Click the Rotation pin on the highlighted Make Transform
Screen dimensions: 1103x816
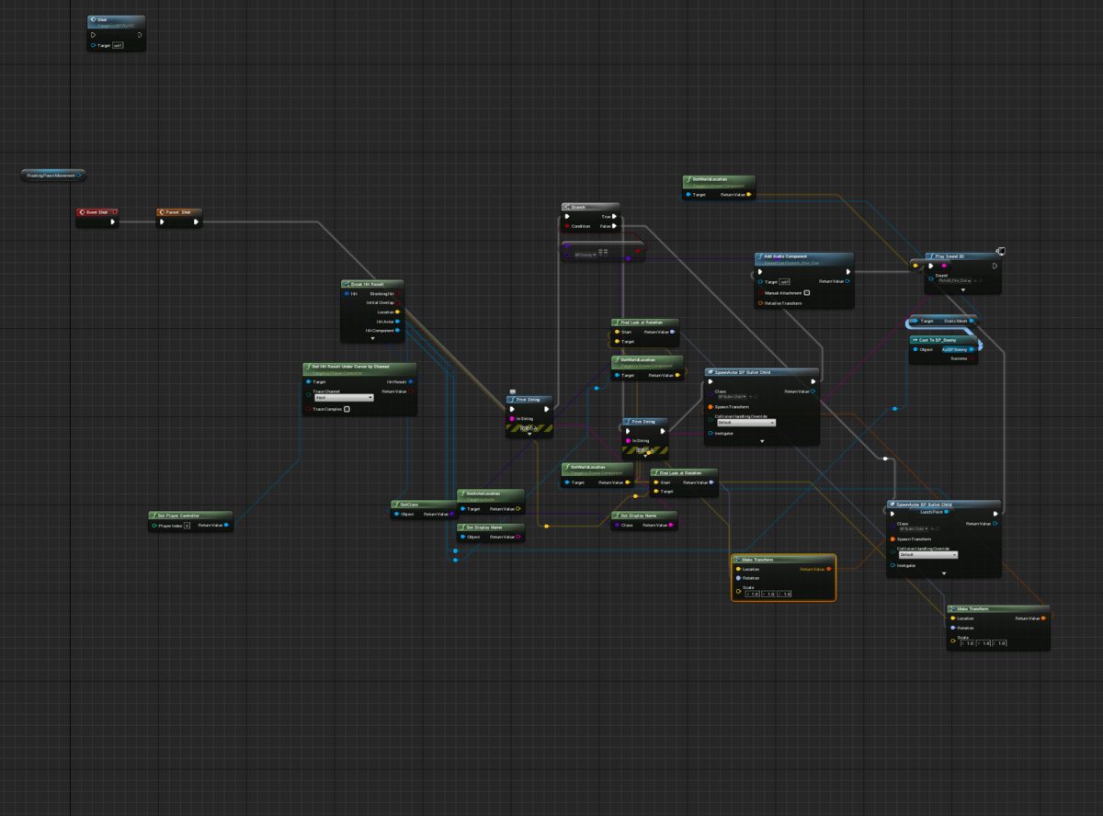click(x=738, y=578)
